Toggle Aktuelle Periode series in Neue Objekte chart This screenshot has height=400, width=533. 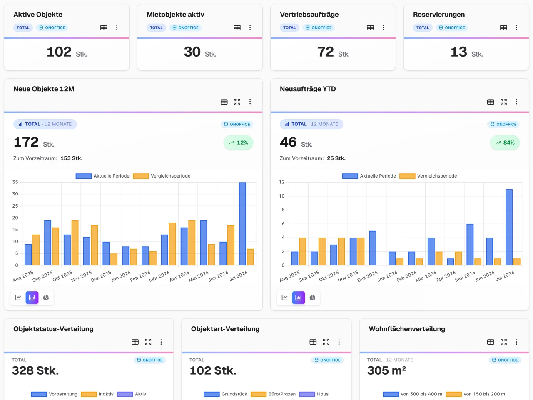click(102, 176)
